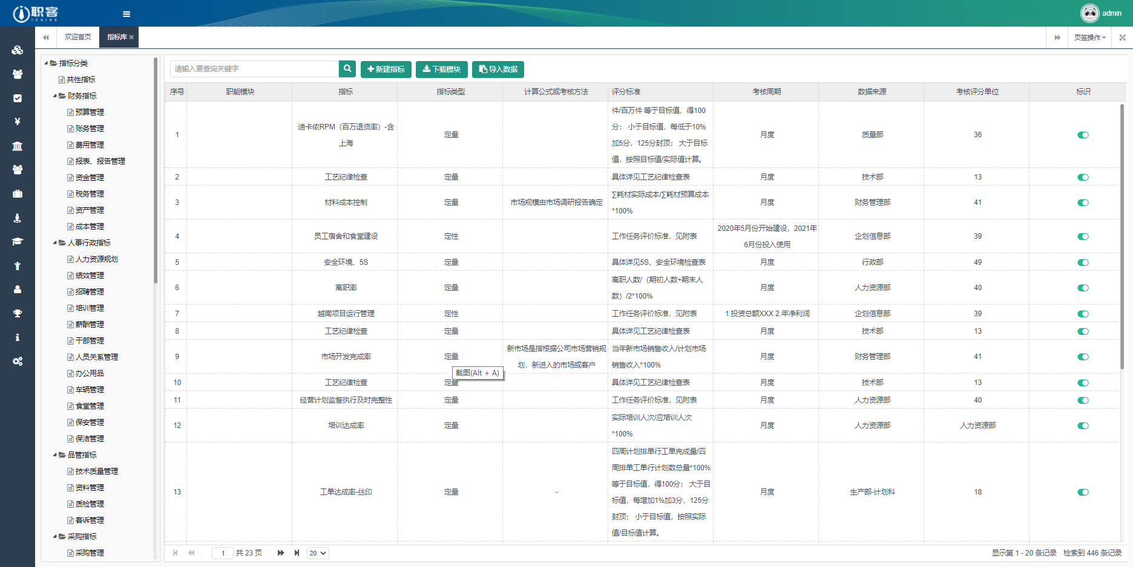Switch to the 欢迎首页 tab
This screenshot has height=567, width=1133.
tap(77, 37)
